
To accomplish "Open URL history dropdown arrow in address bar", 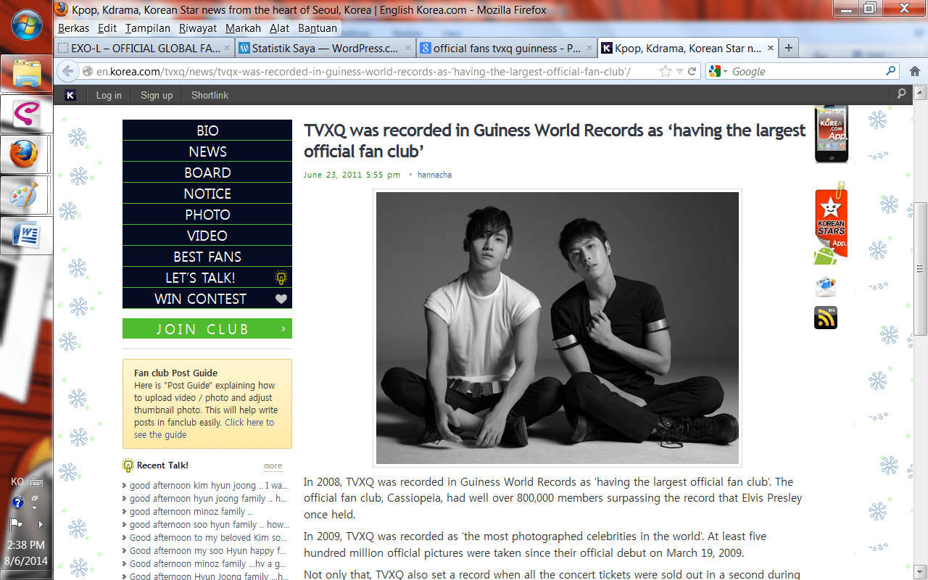I will 679,71.
